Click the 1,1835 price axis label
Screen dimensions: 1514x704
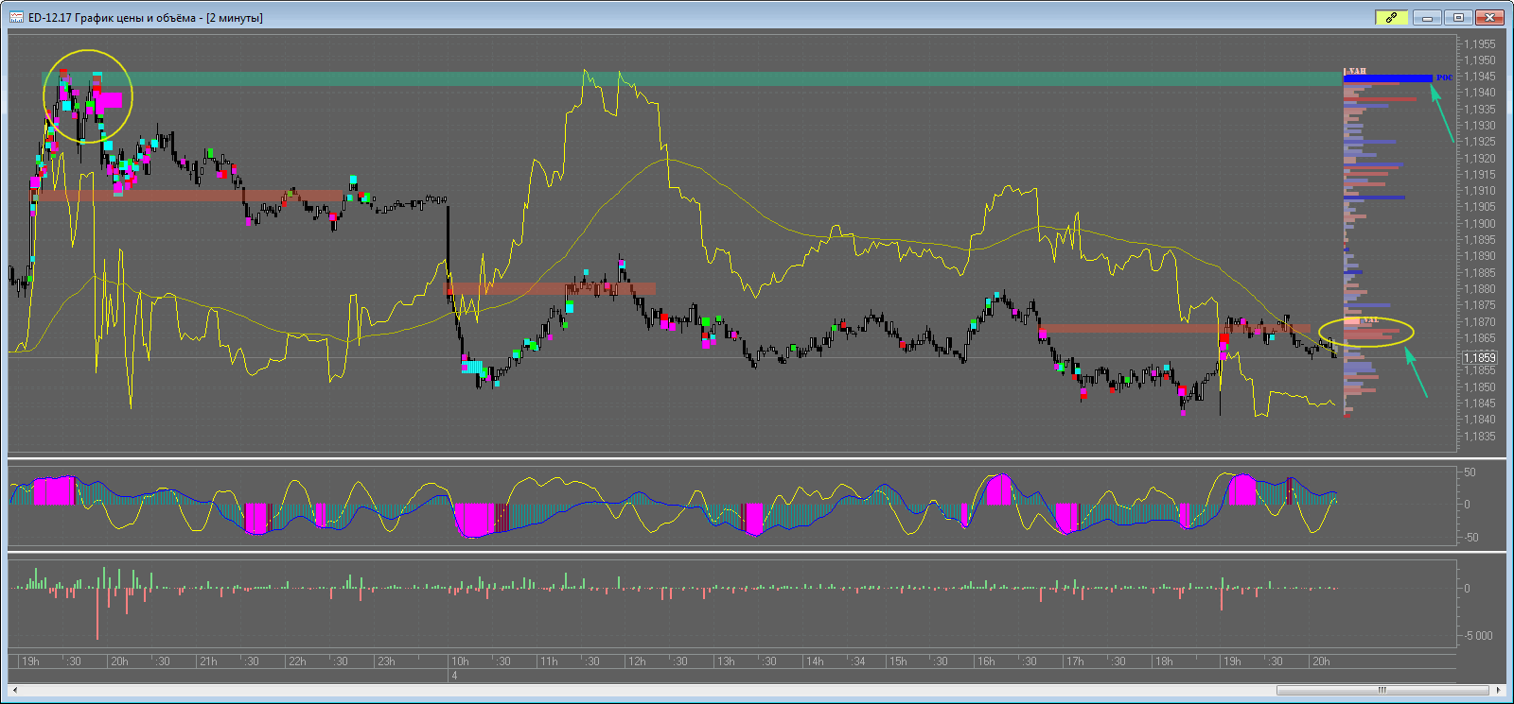pyautogui.click(x=1480, y=437)
